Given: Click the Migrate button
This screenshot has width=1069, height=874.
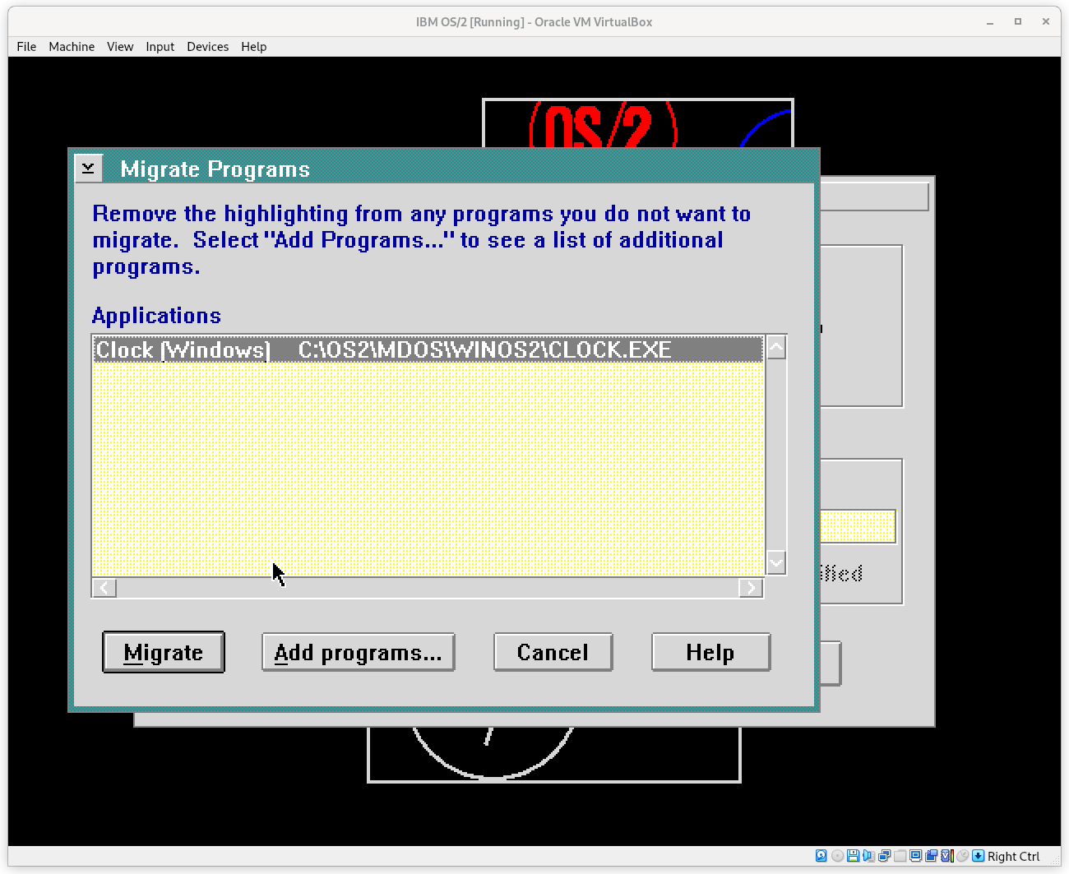Looking at the screenshot, I should point(164,652).
